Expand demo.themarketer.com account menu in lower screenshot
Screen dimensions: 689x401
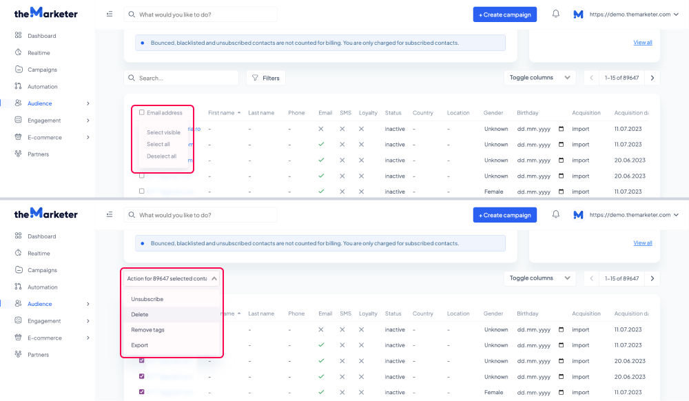(677, 215)
